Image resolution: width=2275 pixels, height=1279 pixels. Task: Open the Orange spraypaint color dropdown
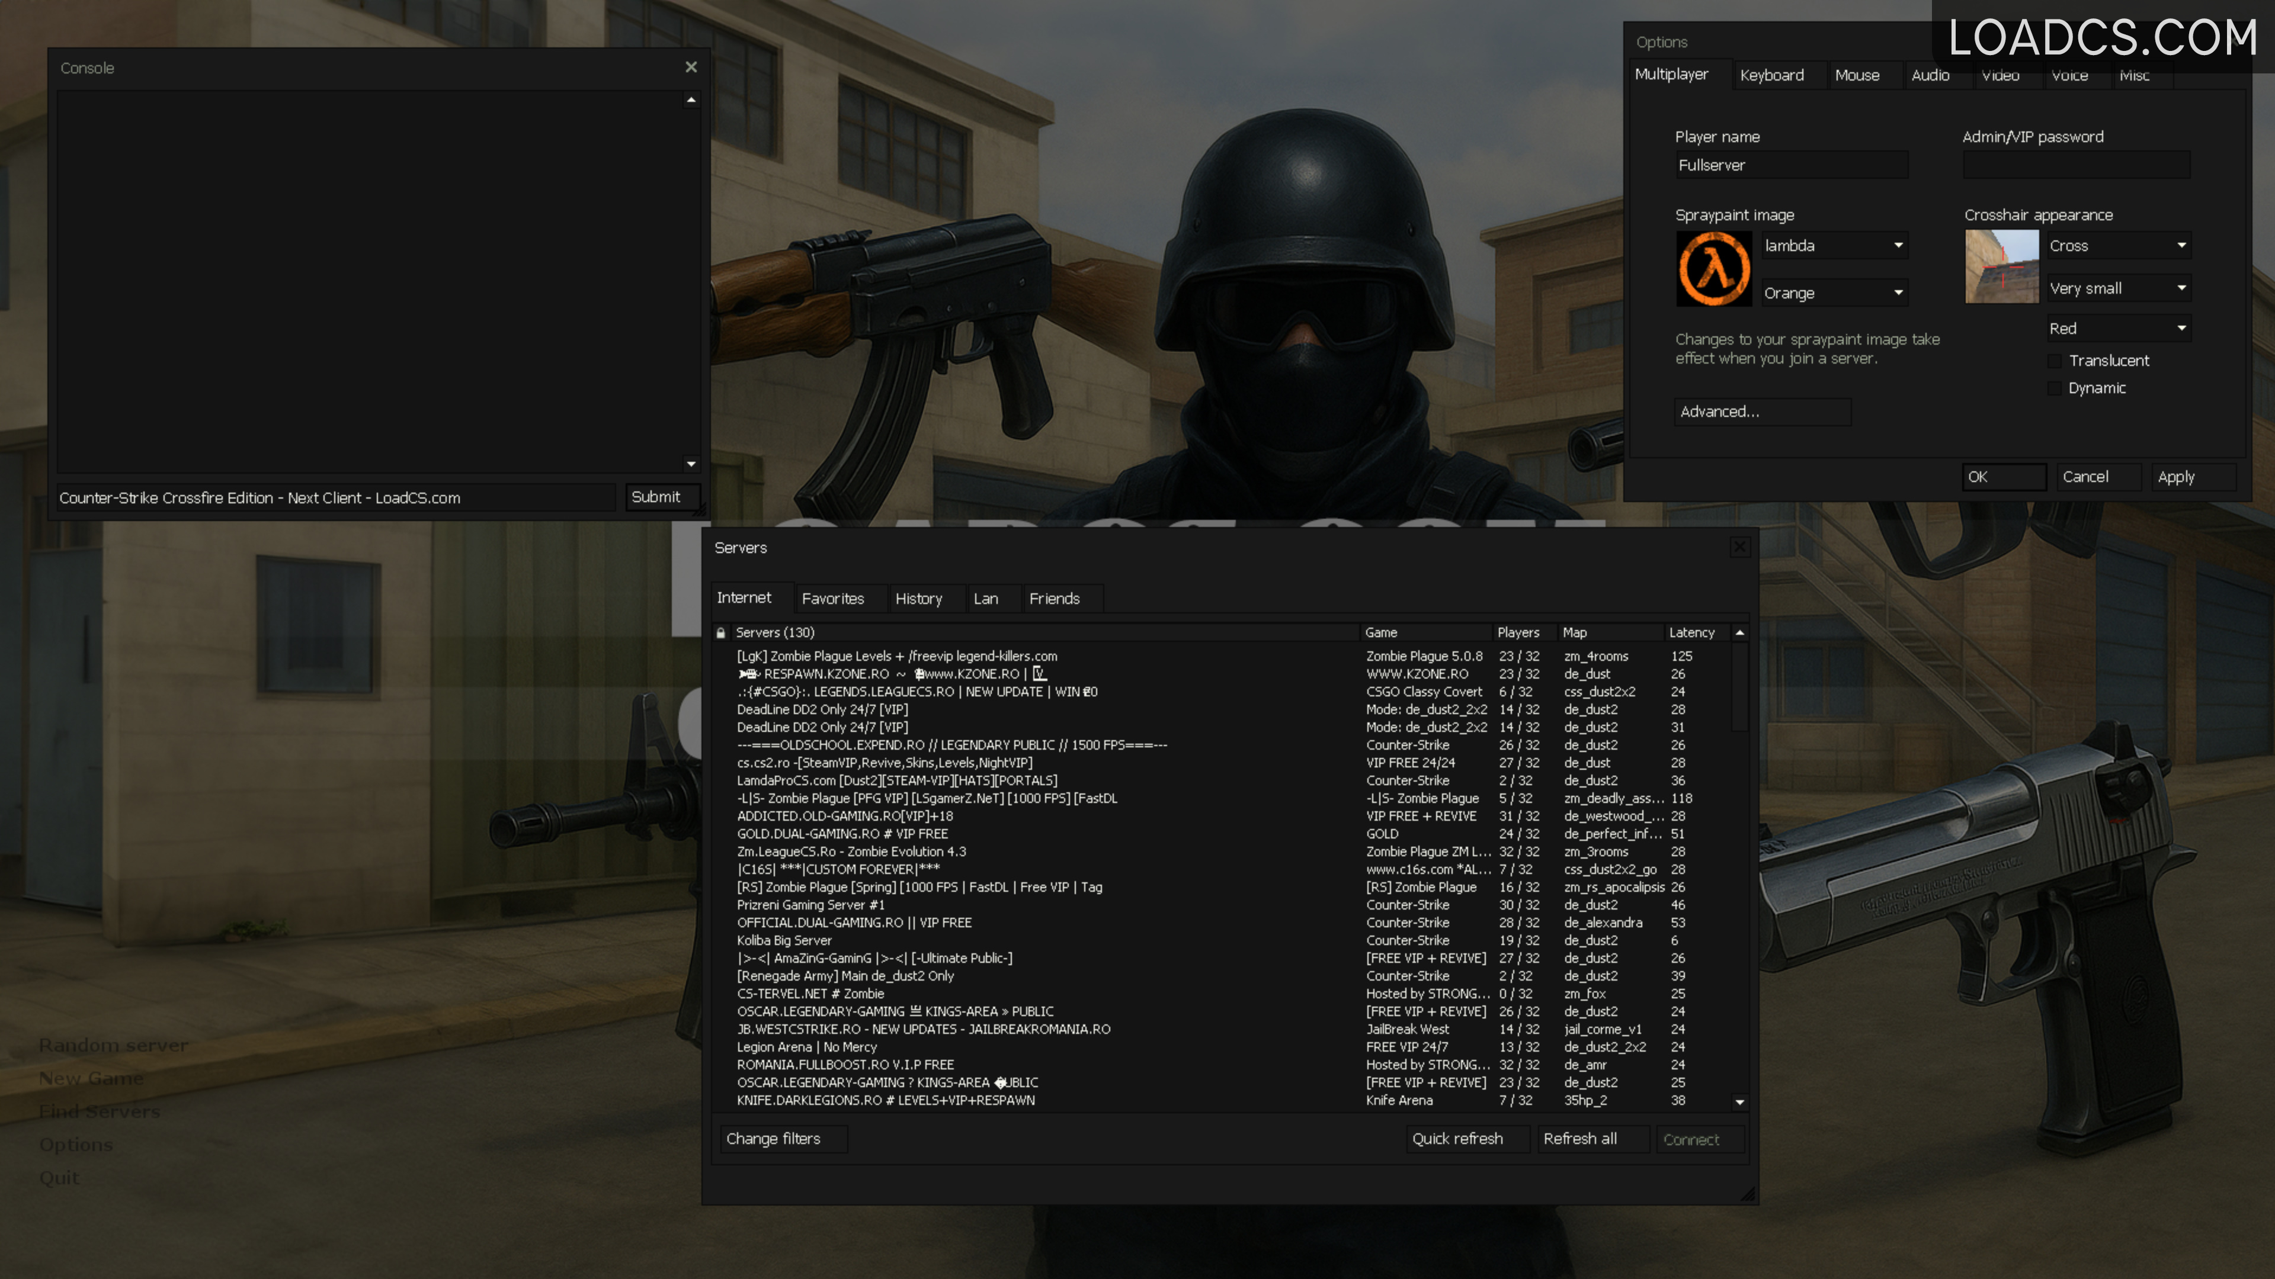1834,293
